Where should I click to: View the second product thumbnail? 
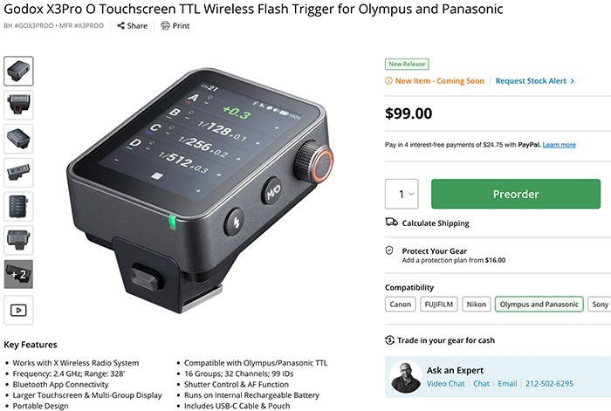click(18, 105)
